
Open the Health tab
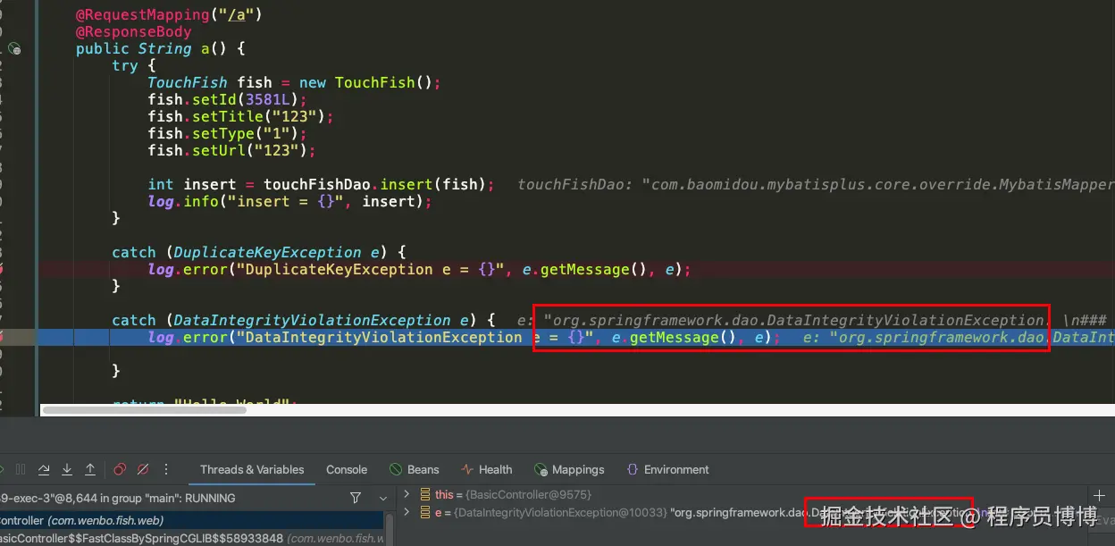[487, 469]
